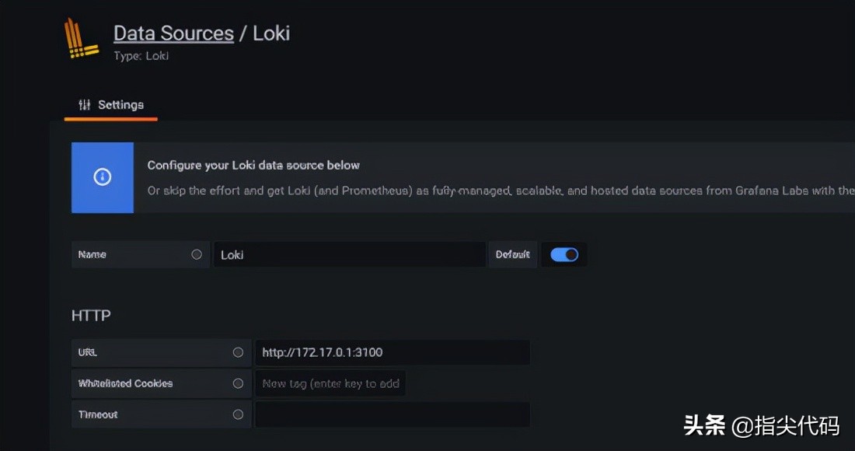Click the blue info icon in banner
Viewport: 855px width, 451px height.
[x=103, y=177]
